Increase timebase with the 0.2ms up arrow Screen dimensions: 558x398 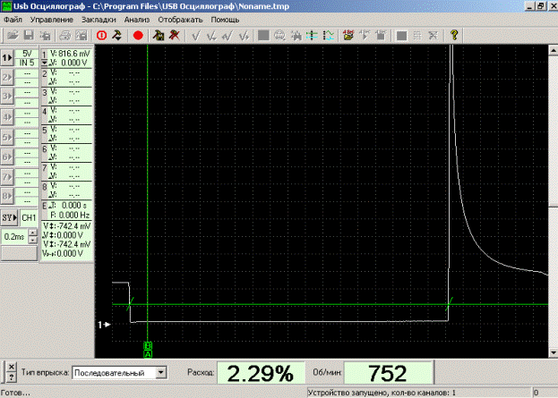[x=33, y=233]
